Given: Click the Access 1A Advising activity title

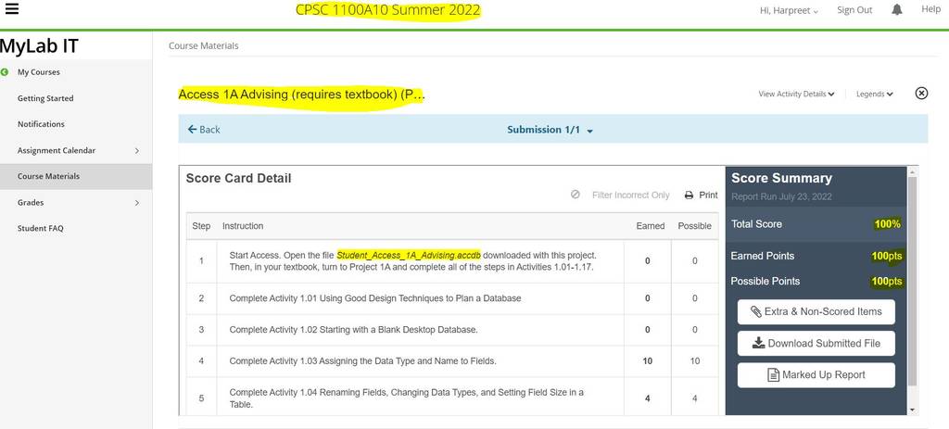Looking at the screenshot, I should point(301,95).
